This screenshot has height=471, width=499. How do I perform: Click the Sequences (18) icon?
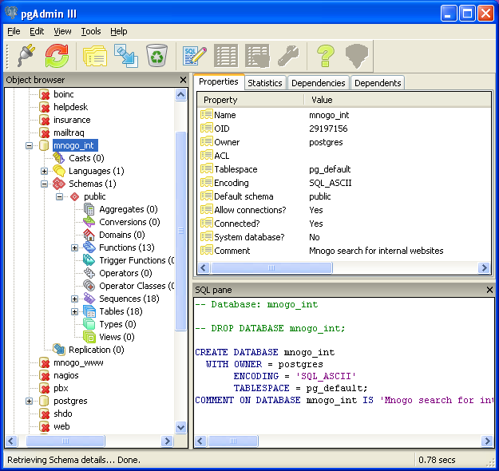tap(89, 299)
